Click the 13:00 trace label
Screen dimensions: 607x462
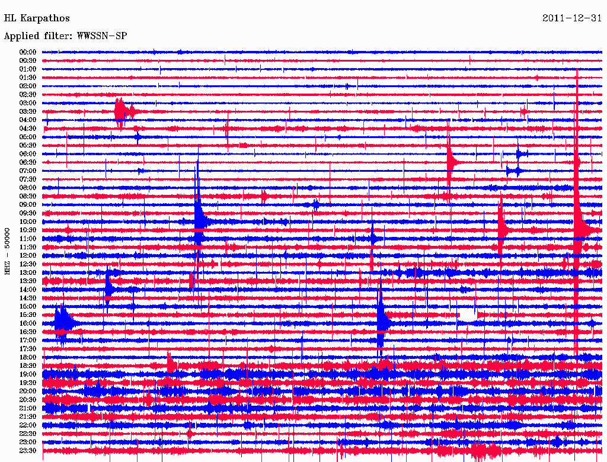coord(27,272)
